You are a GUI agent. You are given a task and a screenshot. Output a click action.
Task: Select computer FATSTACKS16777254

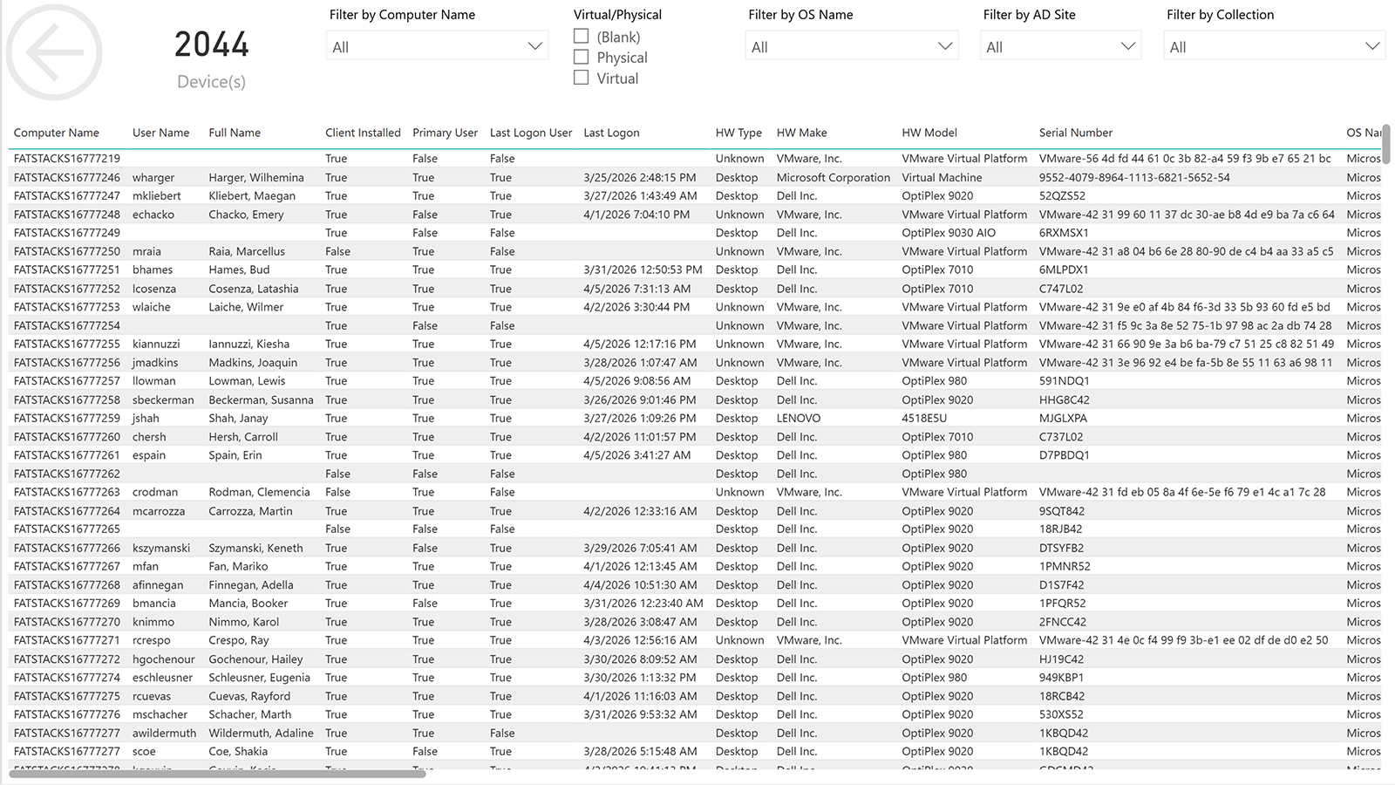click(x=67, y=325)
